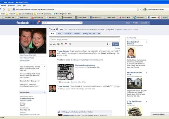The image size is (169, 119).
Task: Click the bookmark star in address bar
Action: [x=138, y=10]
